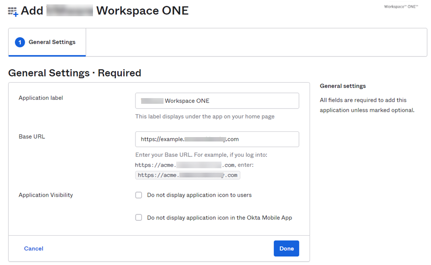Click 'All fields are required' help text
The height and width of the screenshot is (265, 431).
pos(367,105)
